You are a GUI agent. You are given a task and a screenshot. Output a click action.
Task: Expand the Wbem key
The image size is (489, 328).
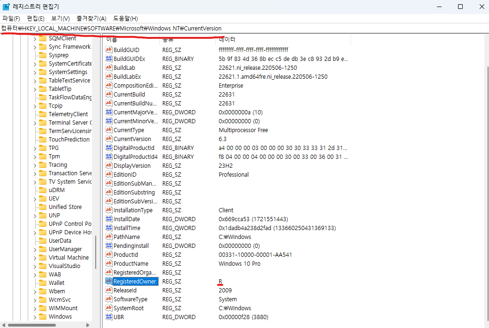tap(35, 292)
